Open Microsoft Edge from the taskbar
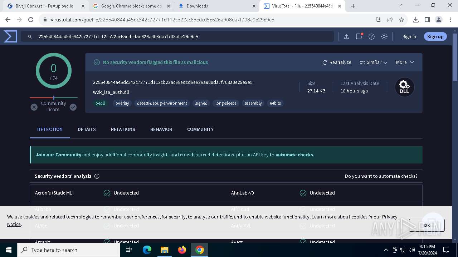458x257 pixels. click(147, 250)
